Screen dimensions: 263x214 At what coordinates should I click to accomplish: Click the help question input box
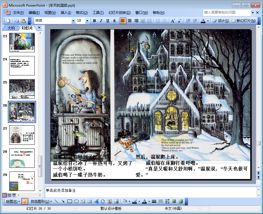[227, 12]
